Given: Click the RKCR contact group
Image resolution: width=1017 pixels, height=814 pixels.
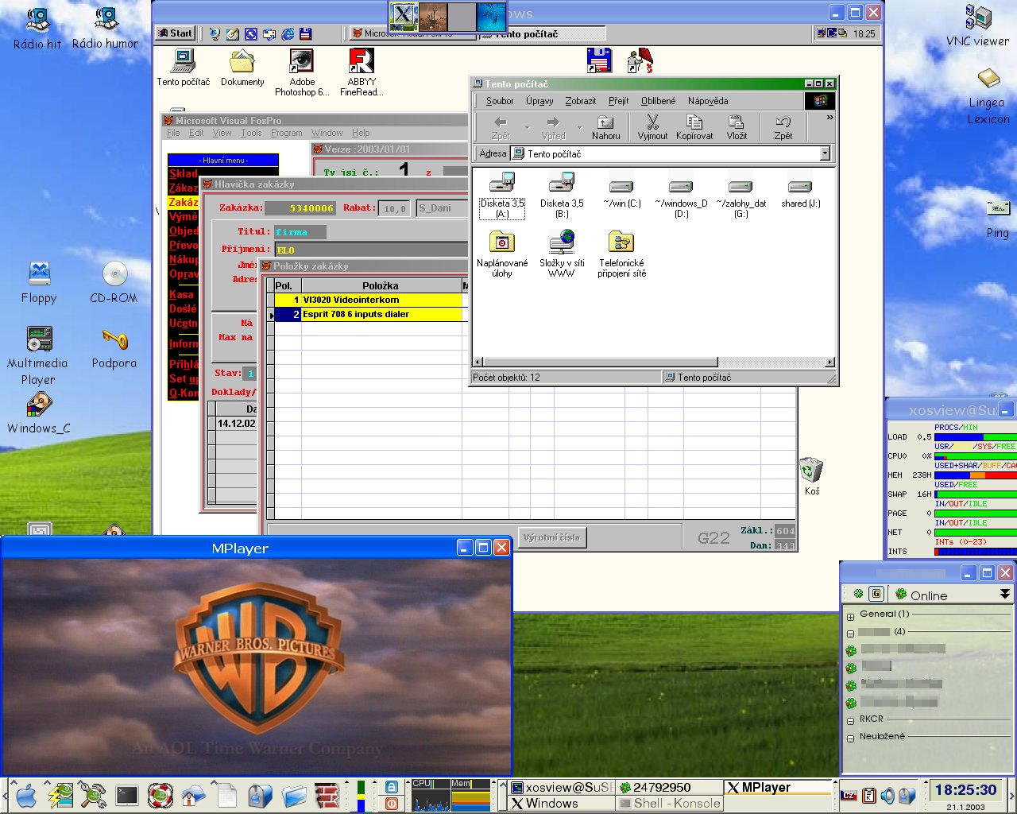Looking at the screenshot, I should (871, 719).
